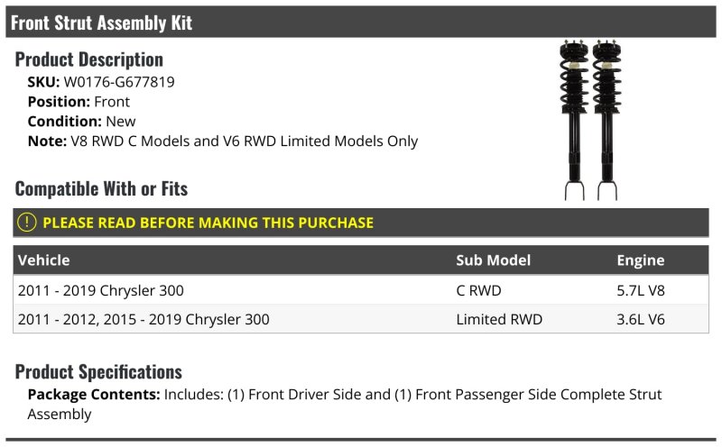Screen dimensions: 722x447
Task: Click the yellow exclamation warning icon
Action: (27, 223)
